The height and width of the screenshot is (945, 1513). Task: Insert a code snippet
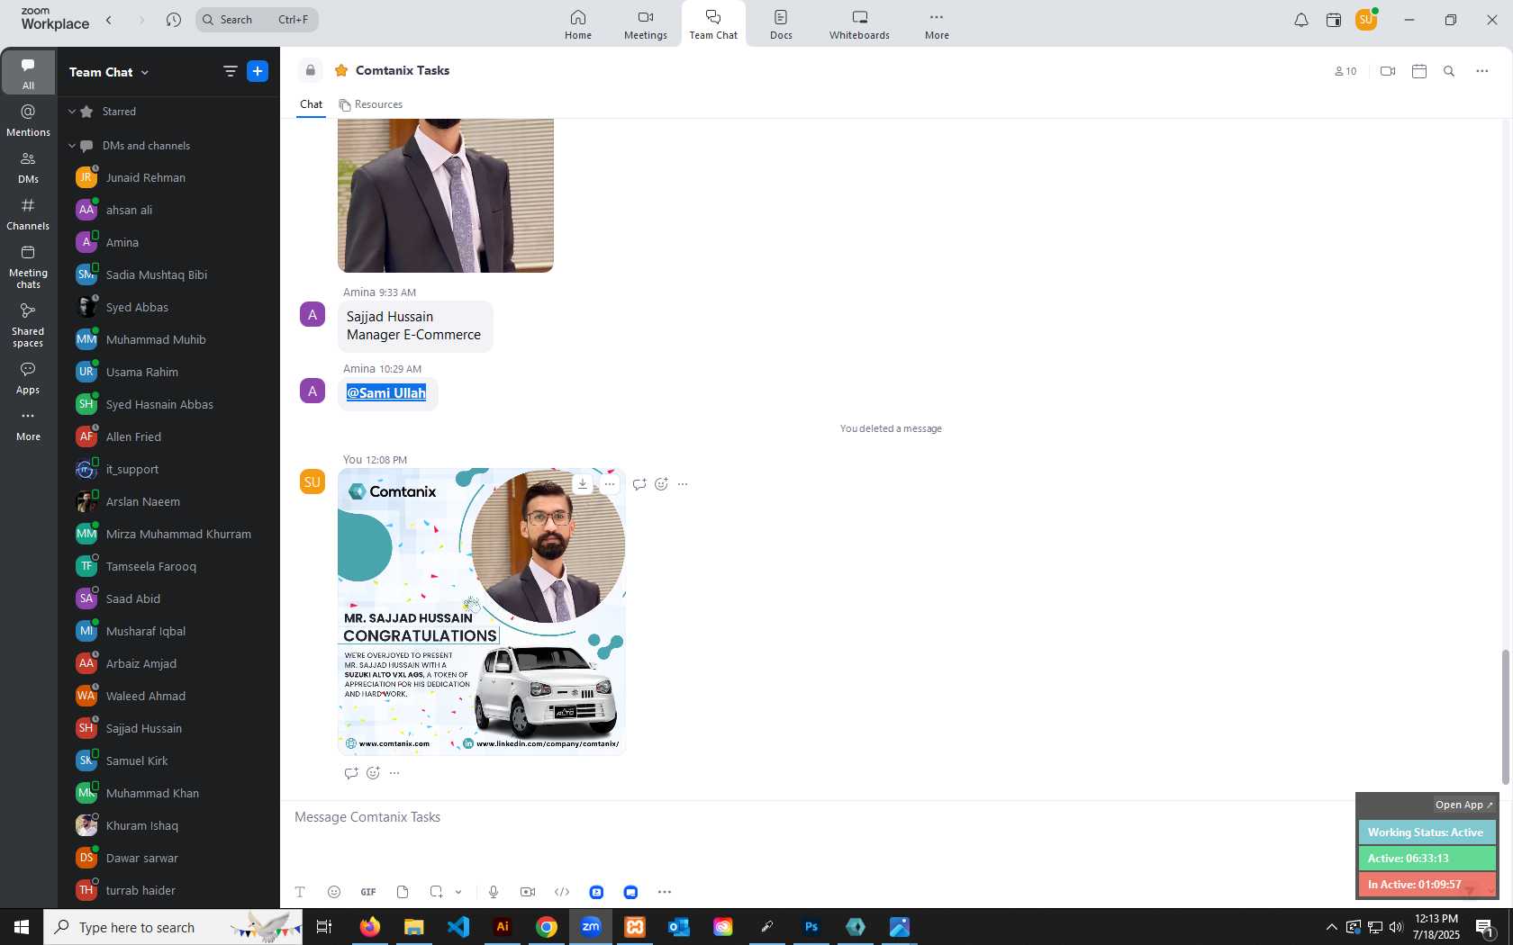click(562, 892)
